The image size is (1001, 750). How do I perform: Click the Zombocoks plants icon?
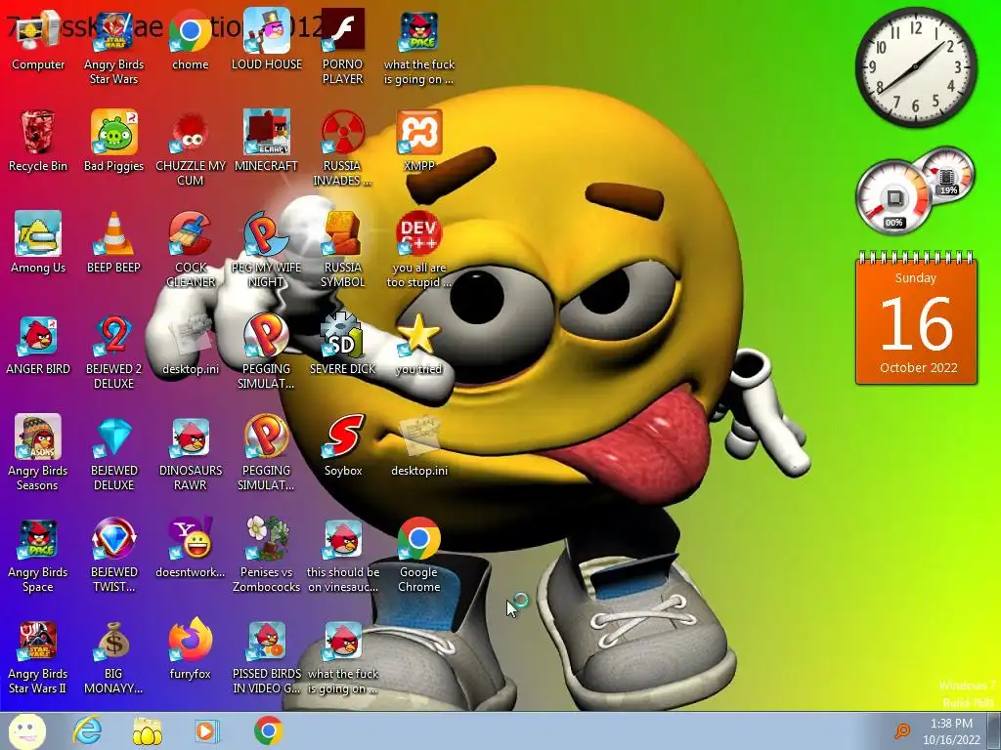[x=267, y=555]
